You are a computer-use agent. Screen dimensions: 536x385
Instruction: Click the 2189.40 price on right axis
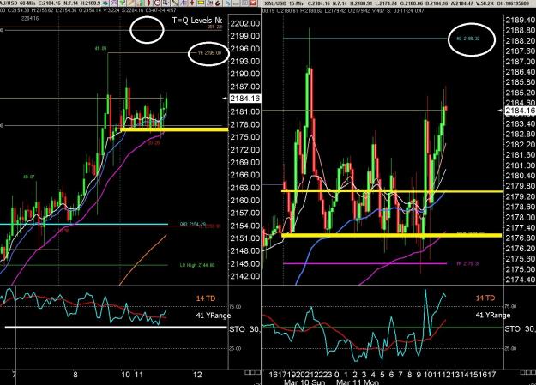[x=521, y=20]
